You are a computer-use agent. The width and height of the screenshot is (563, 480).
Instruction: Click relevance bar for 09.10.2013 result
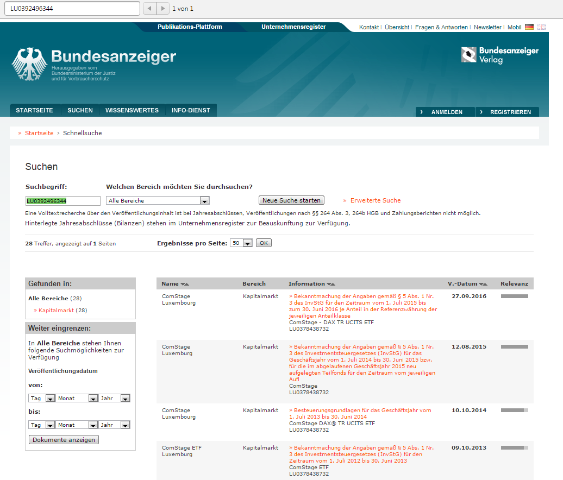pos(514,448)
